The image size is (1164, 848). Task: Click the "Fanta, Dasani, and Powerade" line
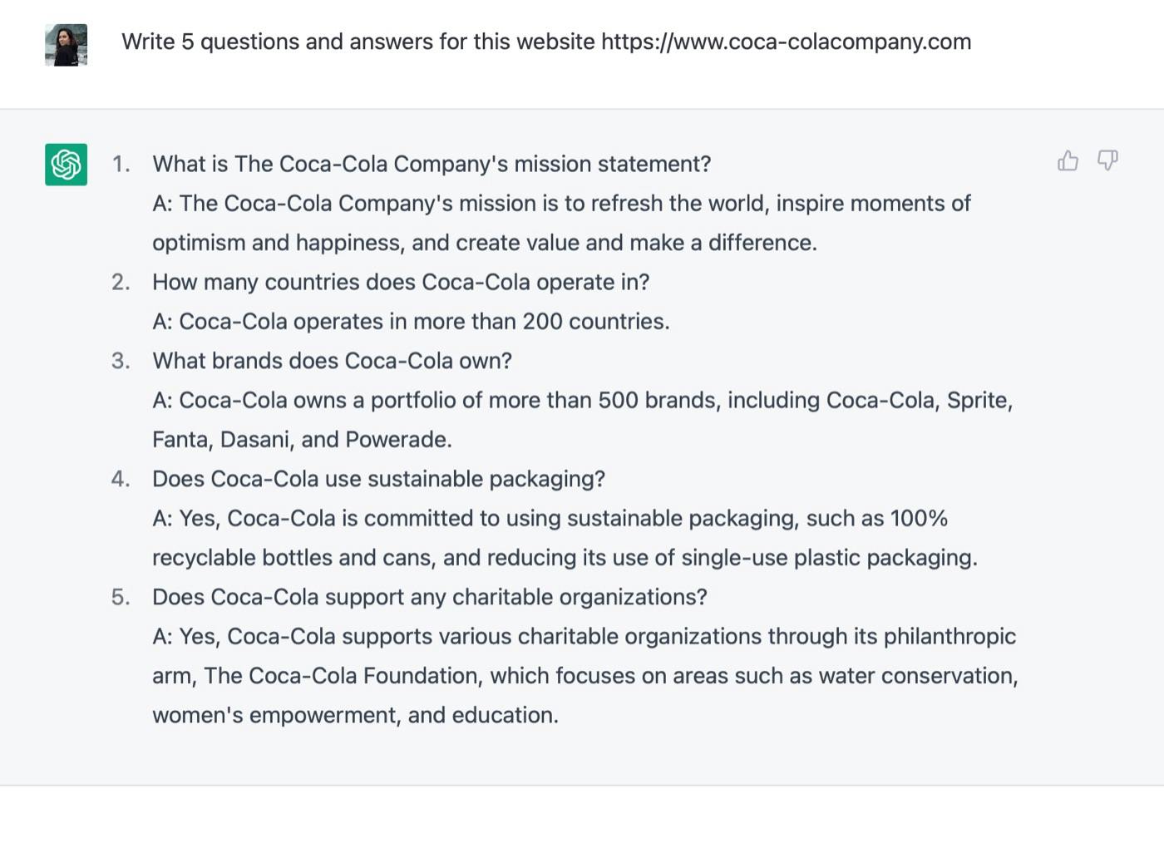click(302, 440)
